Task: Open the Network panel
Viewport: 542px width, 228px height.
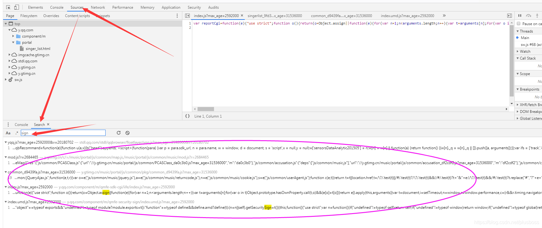Action: tap(98, 7)
